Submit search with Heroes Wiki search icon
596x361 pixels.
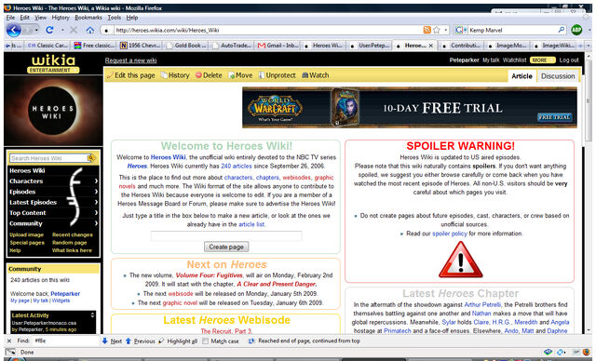(91, 158)
